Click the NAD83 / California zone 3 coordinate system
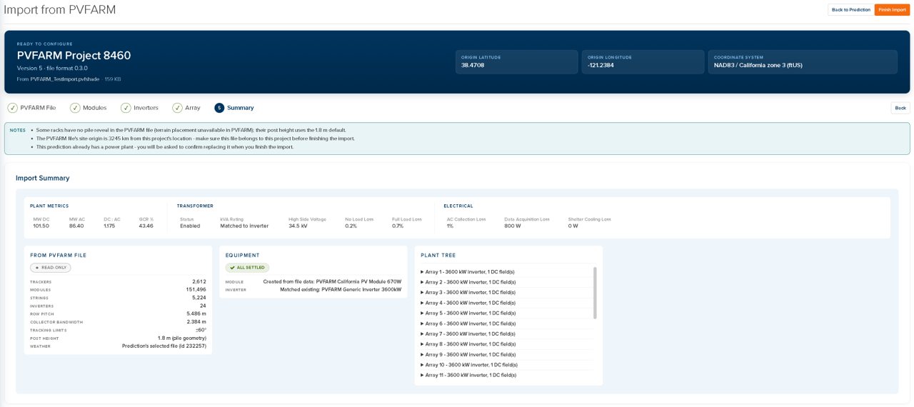914x407 pixels. click(x=758, y=65)
